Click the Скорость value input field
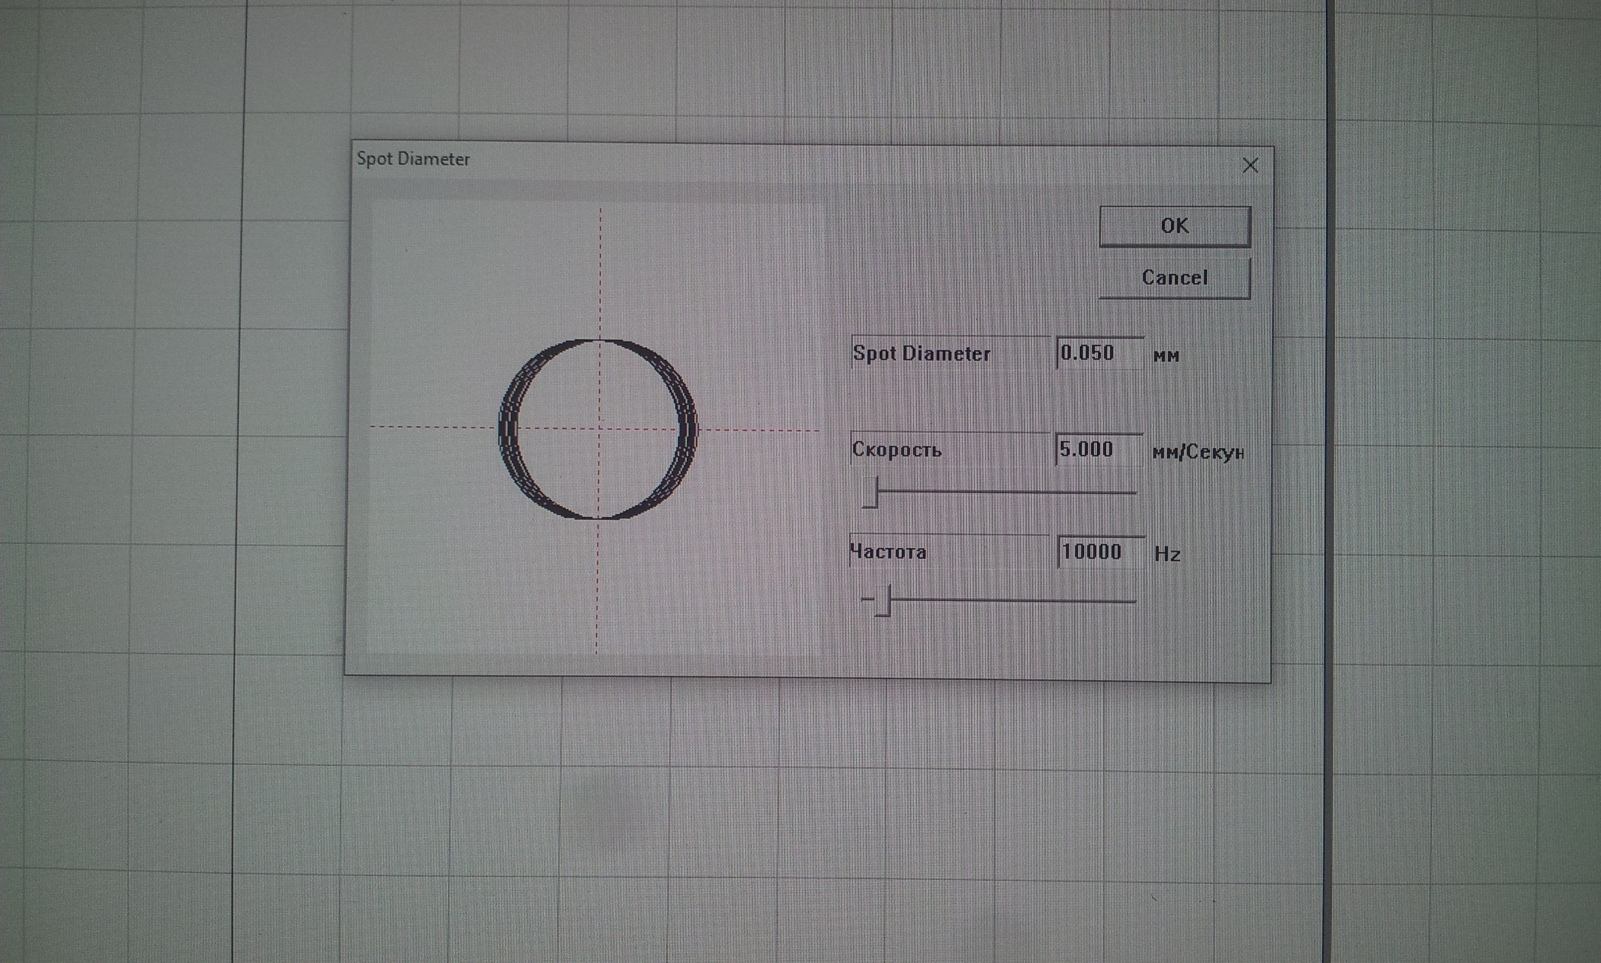This screenshot has width=1601, height=963. (1098, 450)
